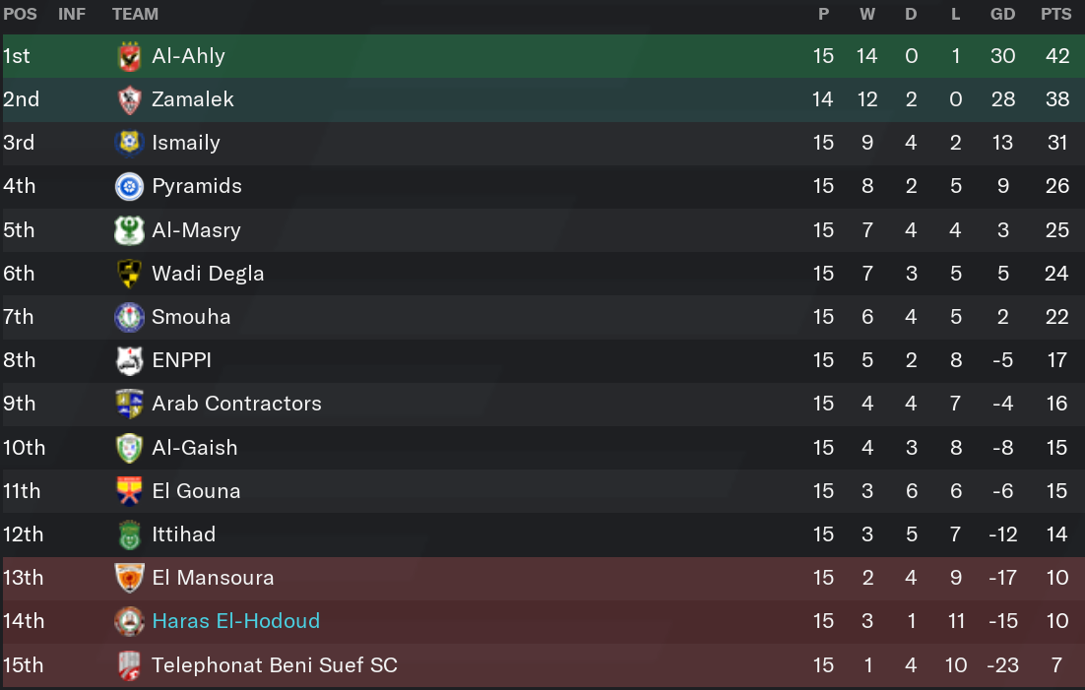
Task: Click the Zamalek club crest icon
Action: pyautogui.click(x=129, y=99)
